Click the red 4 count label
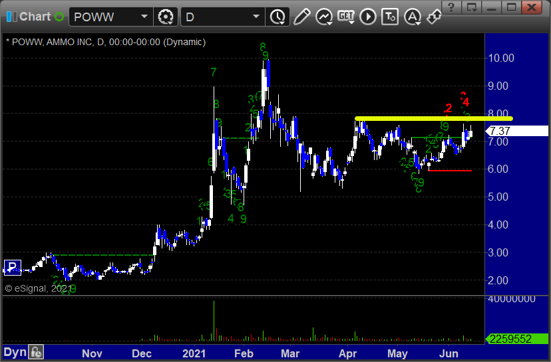Viewport: 551px width, 362px height. pyautogui.click(x=466, y=102)
